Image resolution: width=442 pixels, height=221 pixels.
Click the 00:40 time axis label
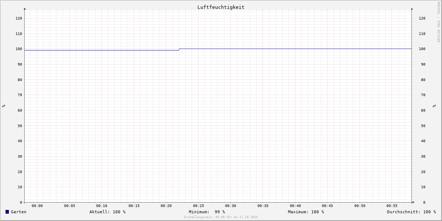(295, 206)
